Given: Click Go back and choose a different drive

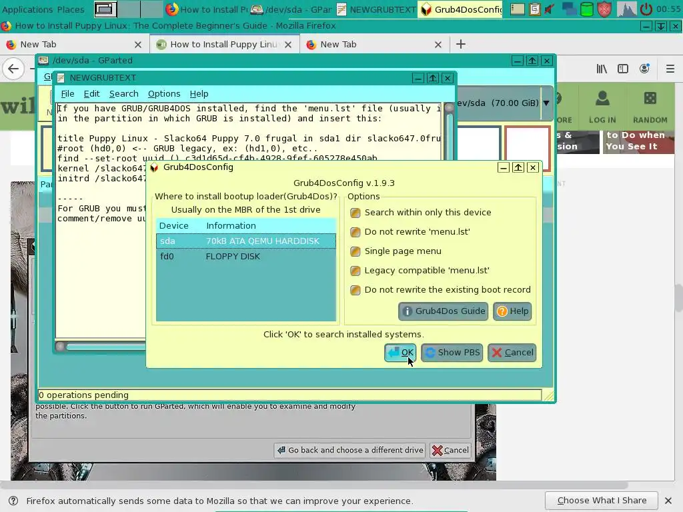Looking at the screenshot, I should tap(351, 450).
